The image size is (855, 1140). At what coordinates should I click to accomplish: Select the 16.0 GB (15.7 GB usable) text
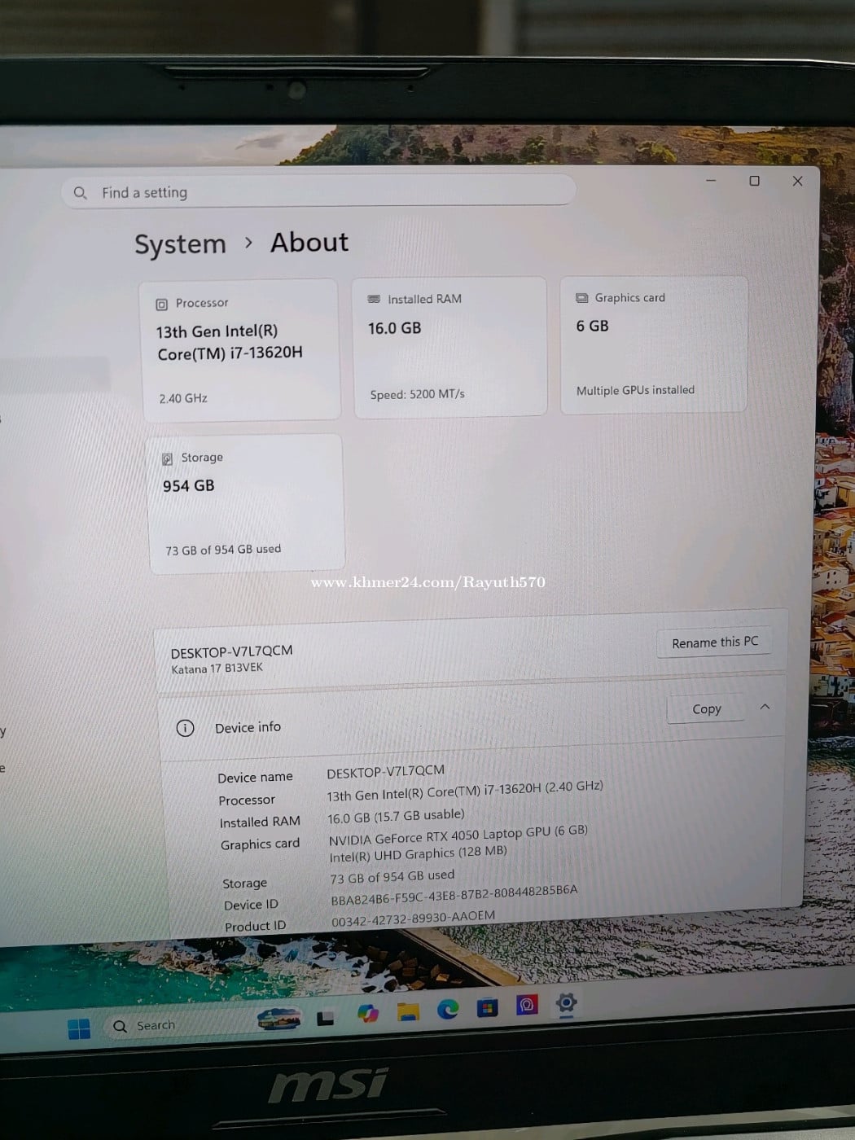point(396,817)
